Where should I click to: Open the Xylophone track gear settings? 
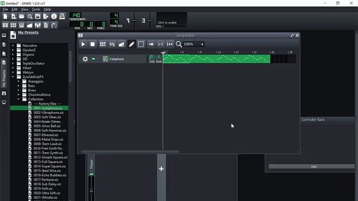coord(85,59)
